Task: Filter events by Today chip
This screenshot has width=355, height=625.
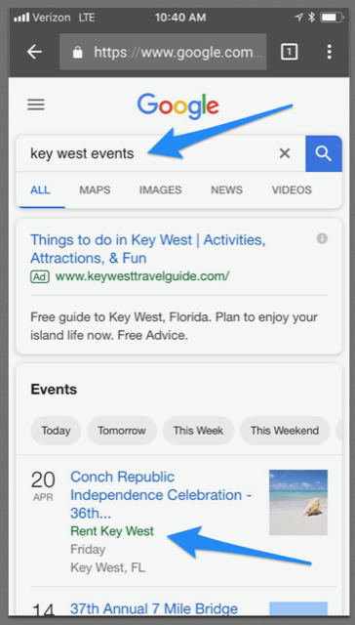Action: tap(57, 431)
